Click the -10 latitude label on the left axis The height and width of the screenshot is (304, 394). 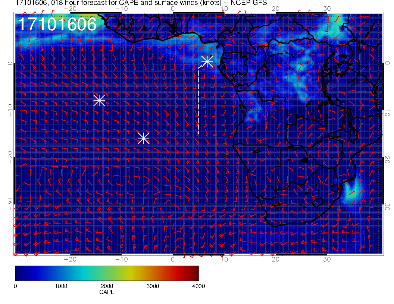point(10,110)
